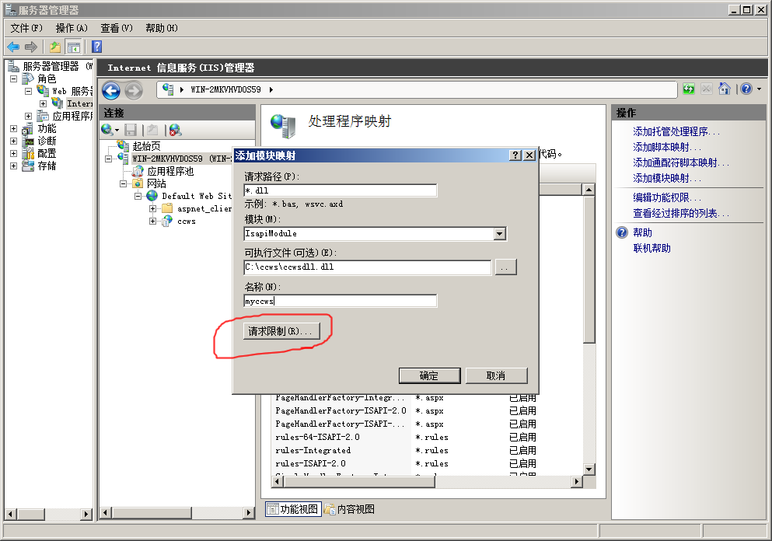Open the 模块 (Module) dropdown list
This screenshot has height=541, width=772.
coord(499,233)
